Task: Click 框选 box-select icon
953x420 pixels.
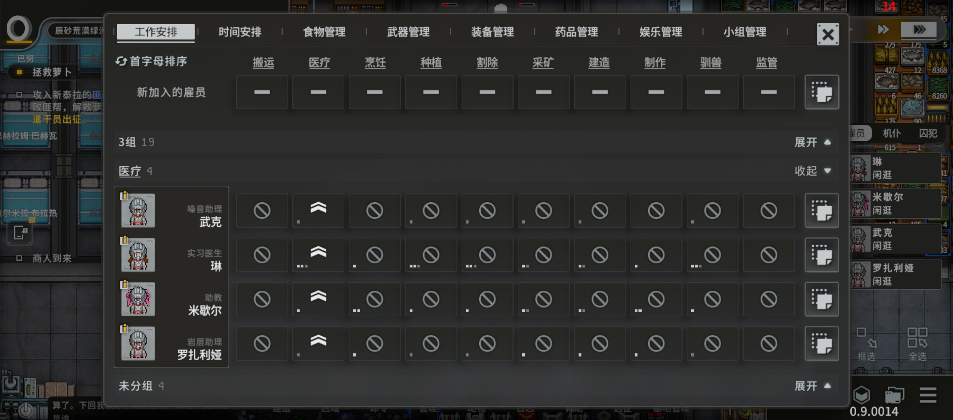Action: (x=866, y=344)
